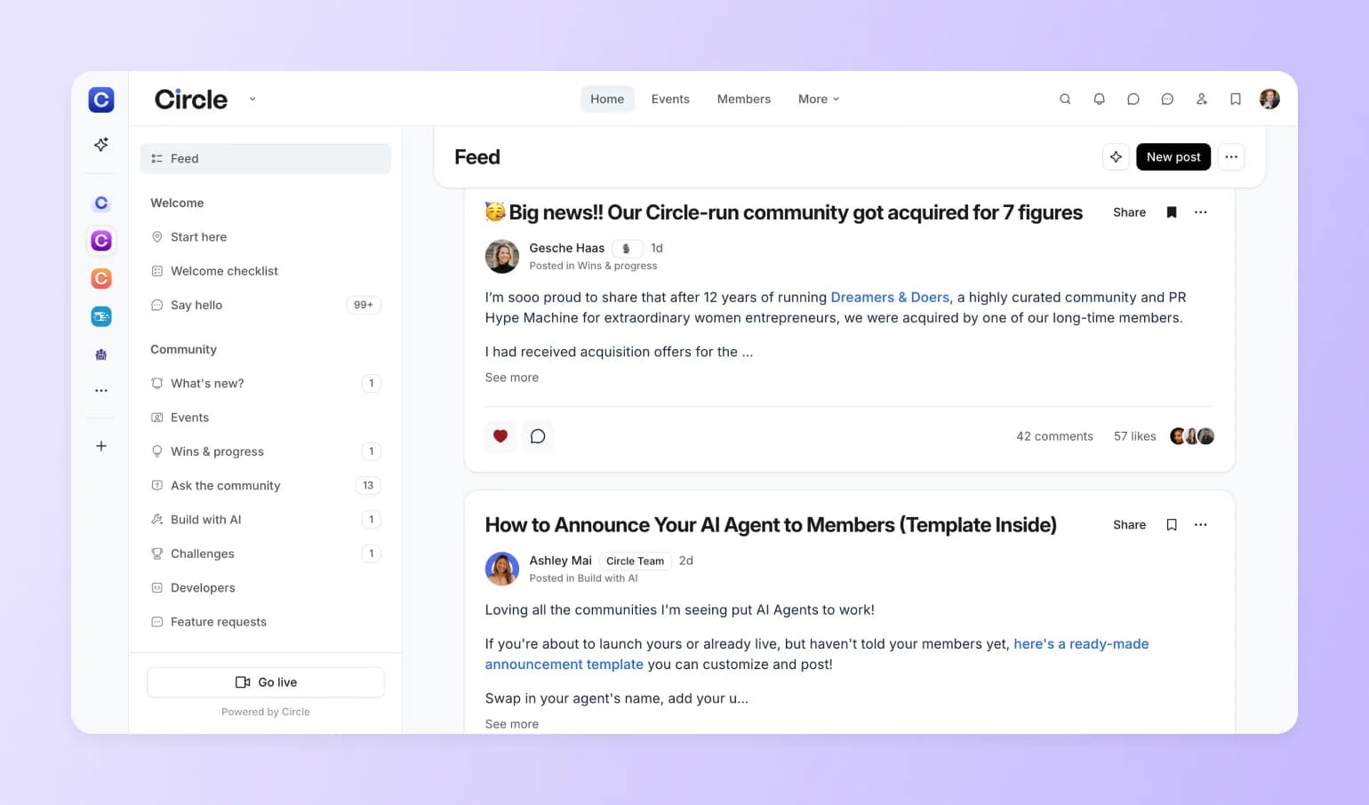Click comment bubble icon on Big news post

coord(538,436)
